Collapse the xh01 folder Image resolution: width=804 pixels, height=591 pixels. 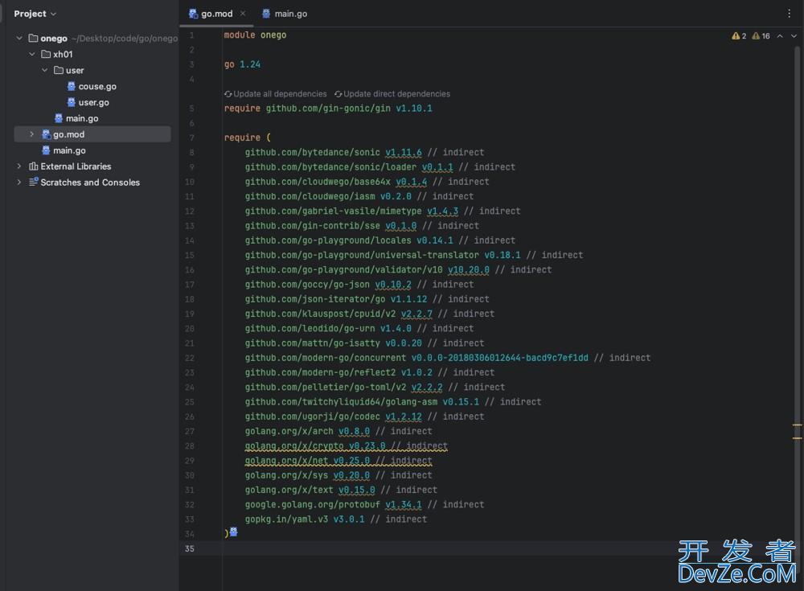[32, 55]
